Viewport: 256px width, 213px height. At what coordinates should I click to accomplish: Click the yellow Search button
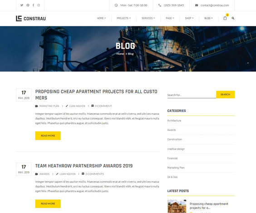click(x=225, y=95)
